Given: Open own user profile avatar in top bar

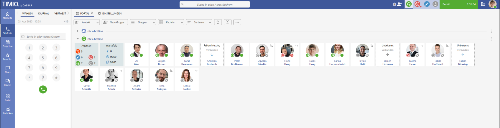Looking at the screenshot, I should click(x=492, y=4).
